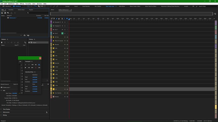
Task: Select Demo.sesx file in Files panel
Action: 13,18
